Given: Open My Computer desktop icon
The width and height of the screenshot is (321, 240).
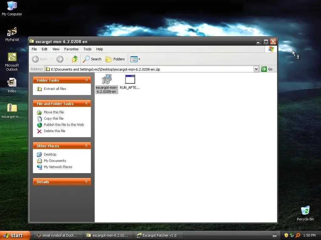Looking at the screenshot, I should pos(12,8).
